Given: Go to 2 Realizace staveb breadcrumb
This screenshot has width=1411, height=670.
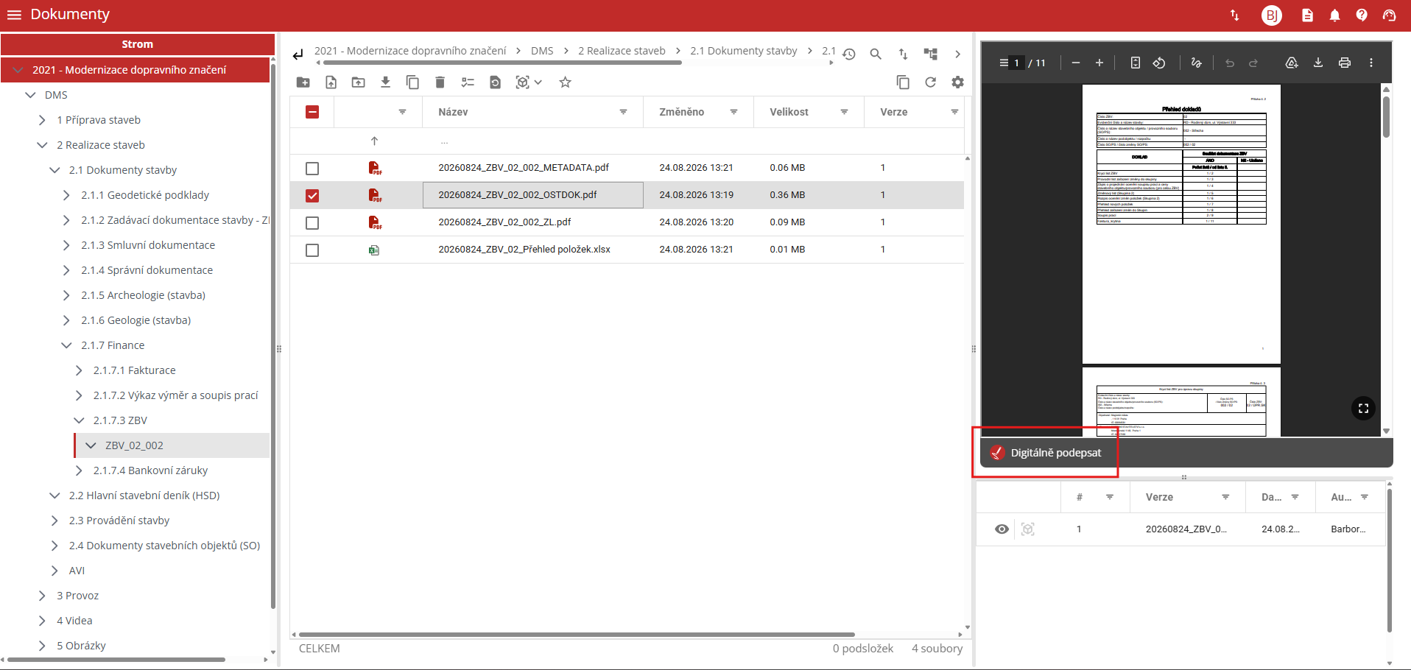Looking at the screenshot, I should click(x=622, y=51).
